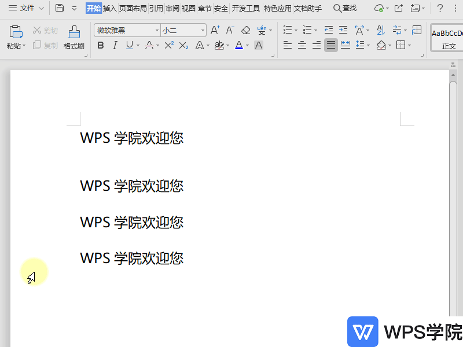Expand the Paste options arrow

pos(24,46)
